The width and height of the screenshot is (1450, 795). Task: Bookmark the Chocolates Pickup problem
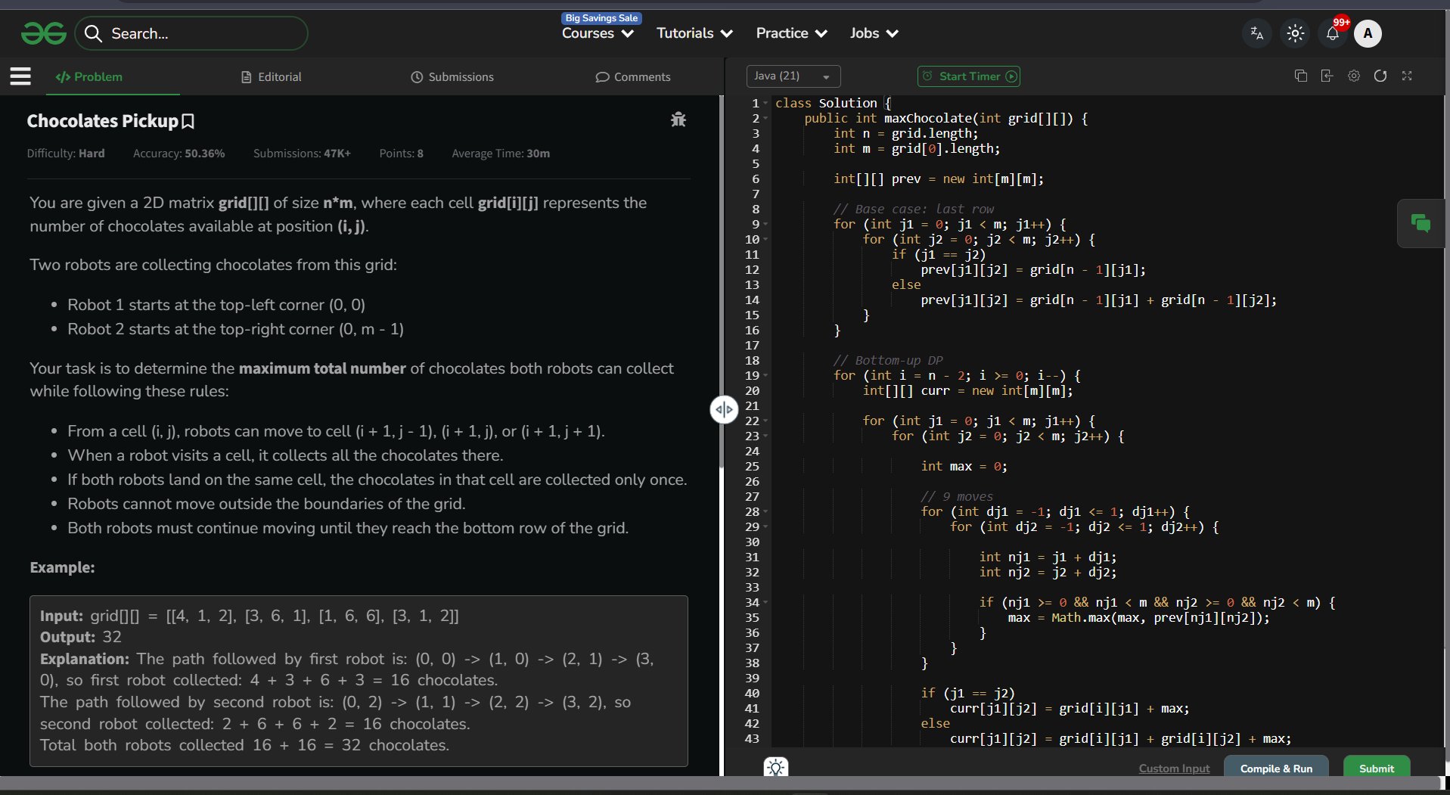(x=188, y=121)
